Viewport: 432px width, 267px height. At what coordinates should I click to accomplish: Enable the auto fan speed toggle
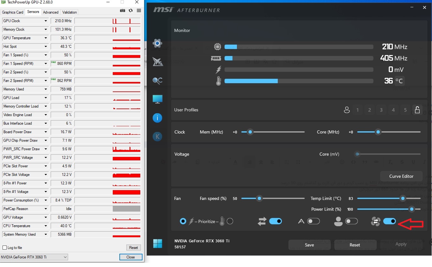313,221
